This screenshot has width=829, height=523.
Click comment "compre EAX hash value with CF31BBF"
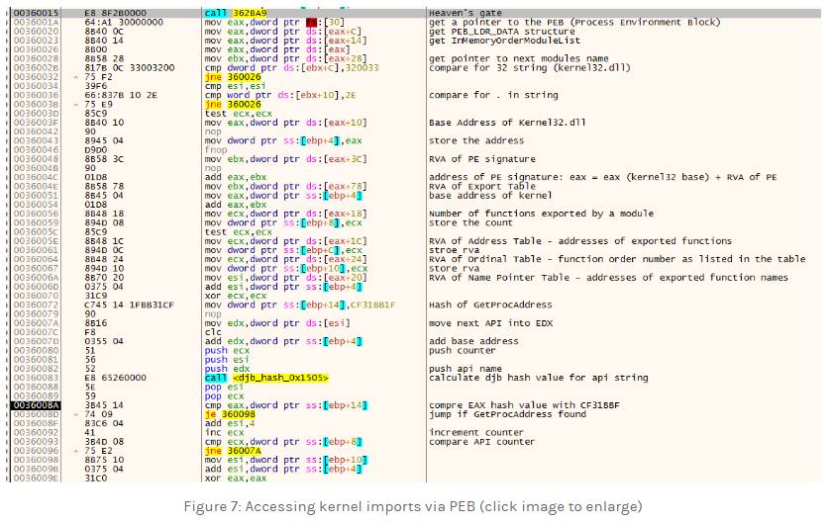(x=524, y=405)
